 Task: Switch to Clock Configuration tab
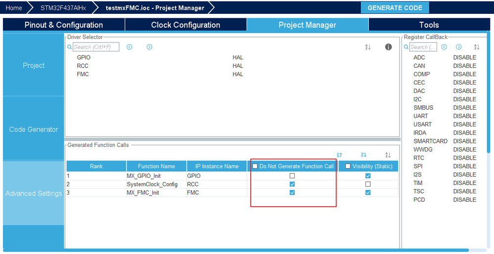click(185, 25)
